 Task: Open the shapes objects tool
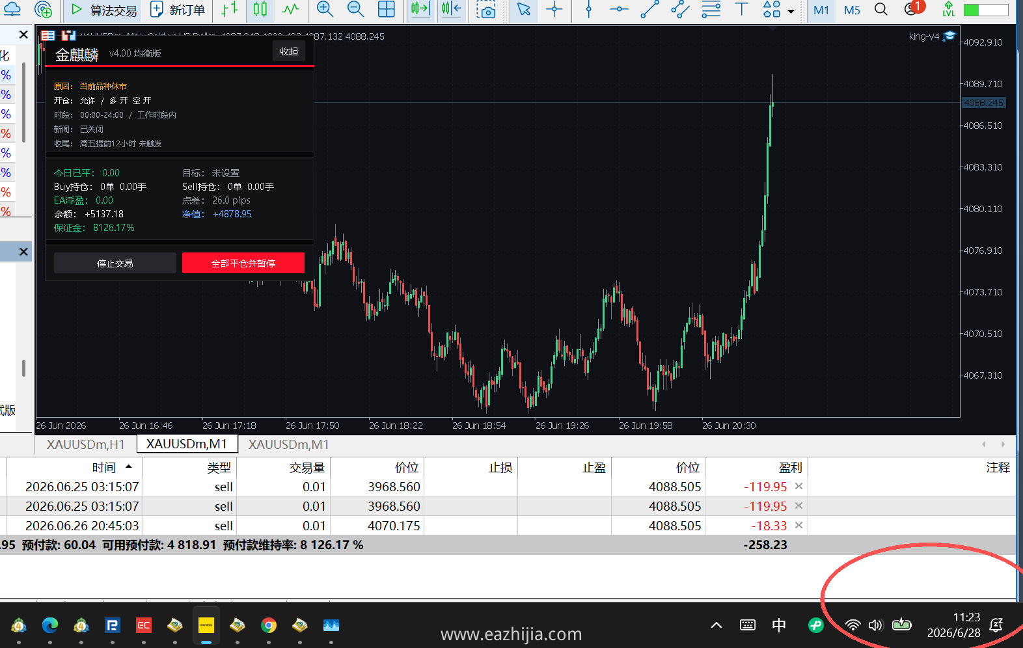(x=772, y=9)
